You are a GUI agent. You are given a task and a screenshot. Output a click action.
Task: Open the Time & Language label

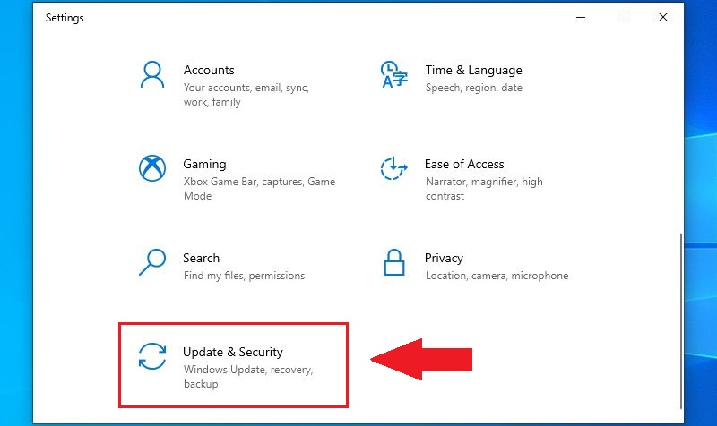coord(473,70)
